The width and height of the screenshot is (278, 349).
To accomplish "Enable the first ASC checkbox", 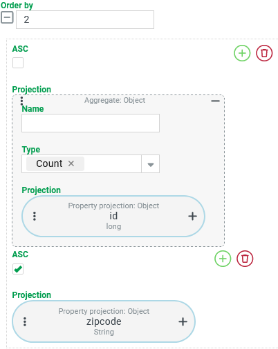I will pyautogui.click(x=18, y=63).
